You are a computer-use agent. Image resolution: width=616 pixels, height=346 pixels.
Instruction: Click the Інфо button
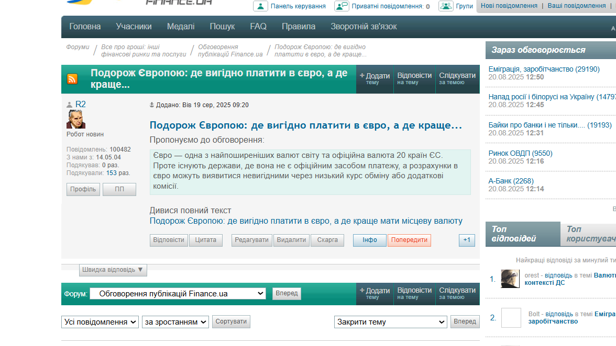pyautogui.click(x=370, y=240)
